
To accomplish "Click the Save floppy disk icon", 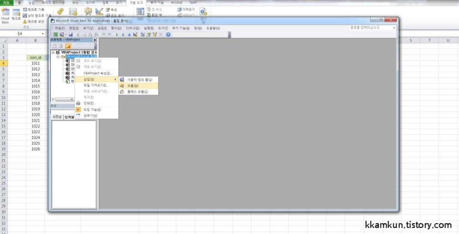I will 70,35.
